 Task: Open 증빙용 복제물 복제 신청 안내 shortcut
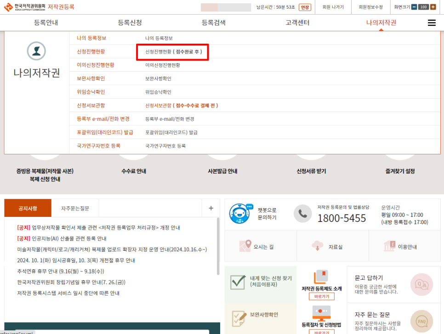(x=45, y=175)
